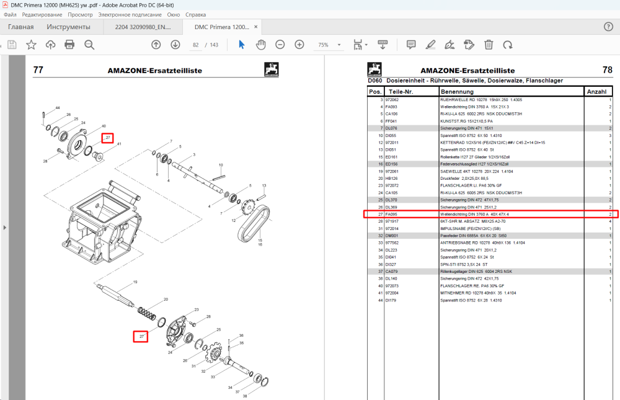The height and width of the screenshot is (400, 620).
Task: Open the sign document tool
Action: (450, 45)
